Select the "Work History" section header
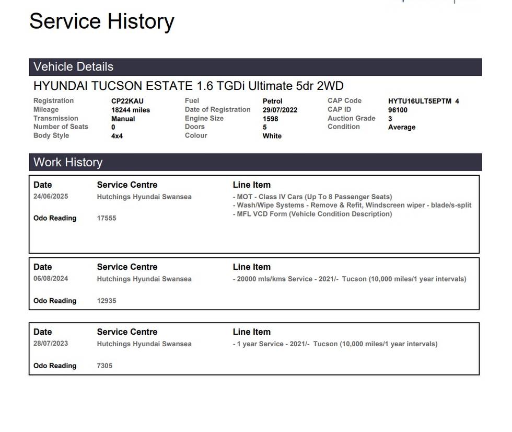 point(255,162)
